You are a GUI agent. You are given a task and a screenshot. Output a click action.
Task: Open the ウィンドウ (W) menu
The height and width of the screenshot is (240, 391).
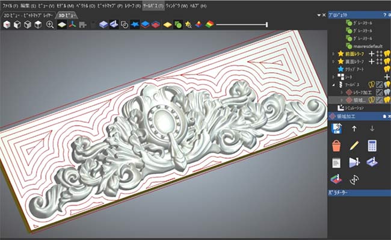176,6
